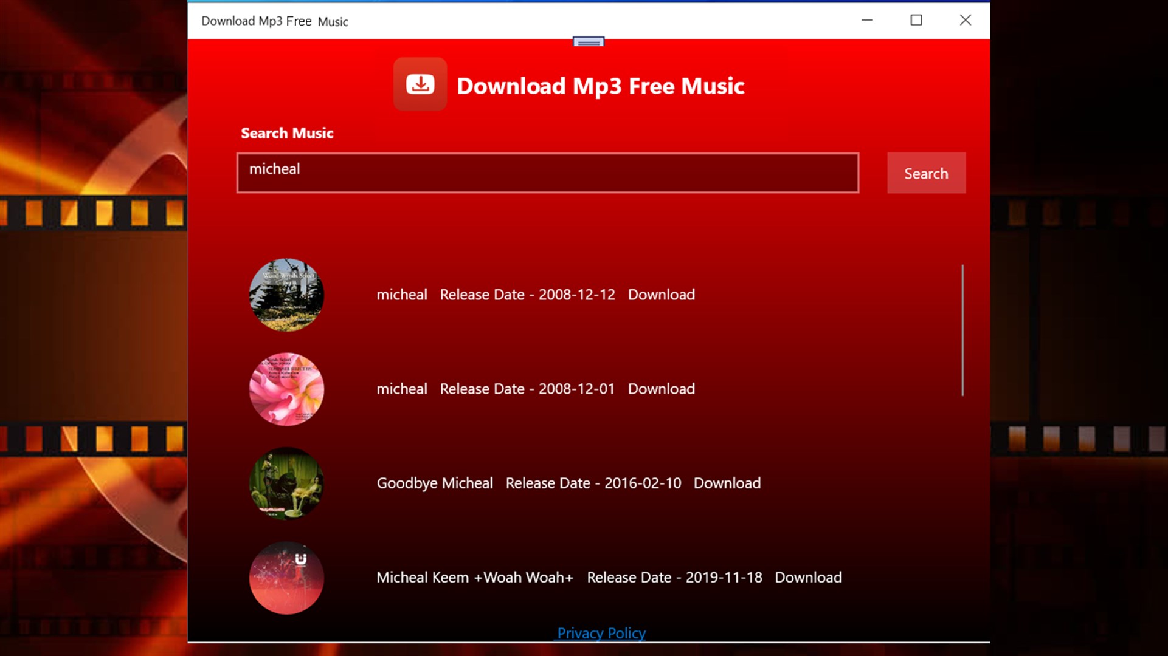The height and width of the screenshot is (656, 1168).
Task: Click the downward-arrow logo next to the app title
Action: pos(420,85)
